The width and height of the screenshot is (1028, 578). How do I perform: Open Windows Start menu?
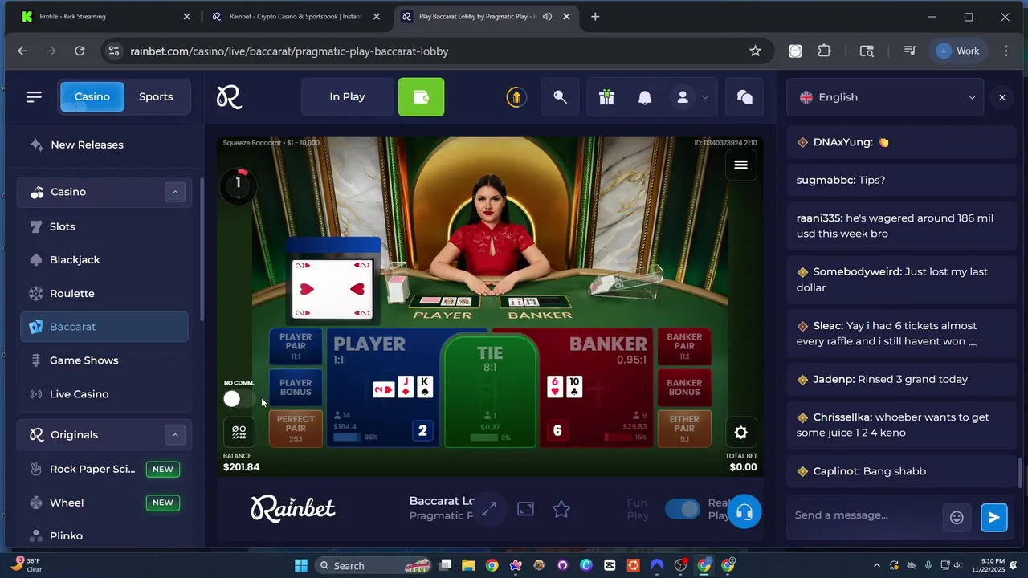click(x=300, y=565)
